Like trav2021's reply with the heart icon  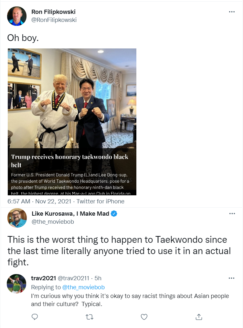pos(144,317)
